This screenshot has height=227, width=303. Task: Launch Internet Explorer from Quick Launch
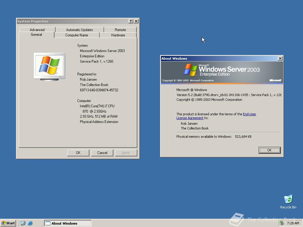click(30, 223)
